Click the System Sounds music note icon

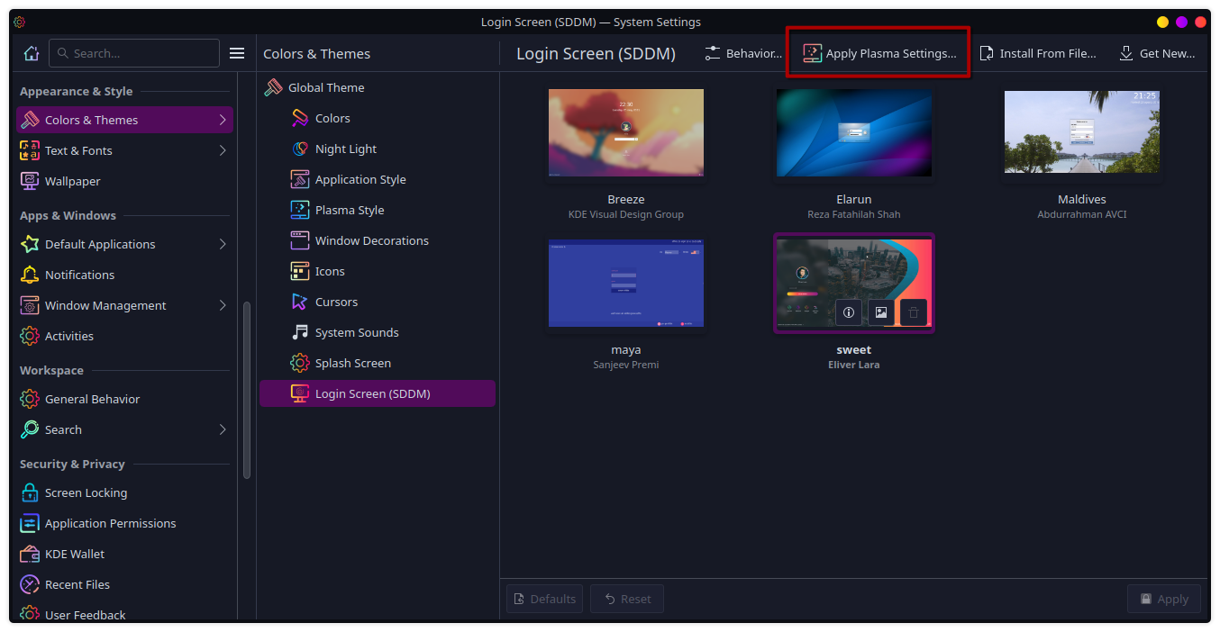300,332
